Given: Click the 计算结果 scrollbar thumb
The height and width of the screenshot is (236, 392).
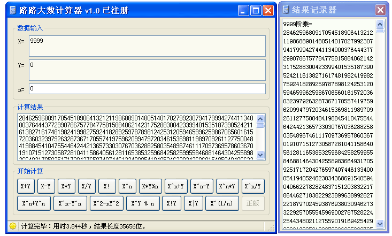Looking at the screenshot, I should tap(260, 126).
